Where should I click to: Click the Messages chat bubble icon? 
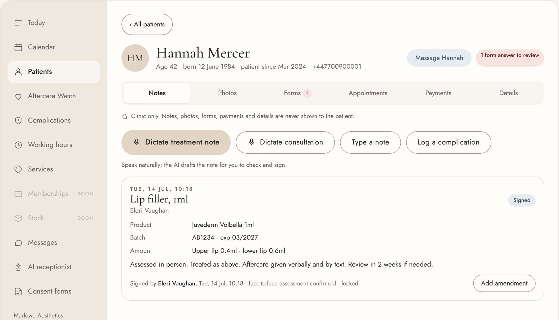18,243
